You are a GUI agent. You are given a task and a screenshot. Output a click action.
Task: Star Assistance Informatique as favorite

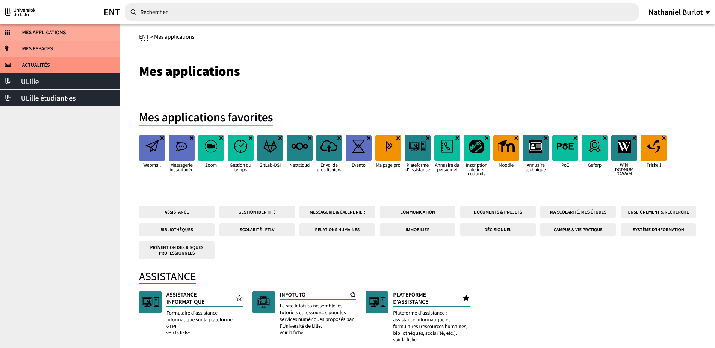(x=239, y=298)
